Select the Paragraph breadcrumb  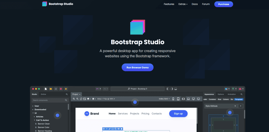(x=239, y=99)
